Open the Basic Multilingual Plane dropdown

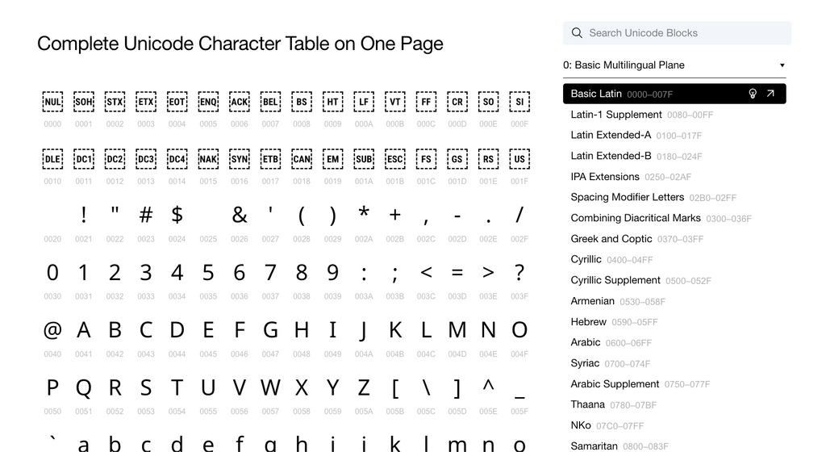pyautogui.click(x=674, y=65)
